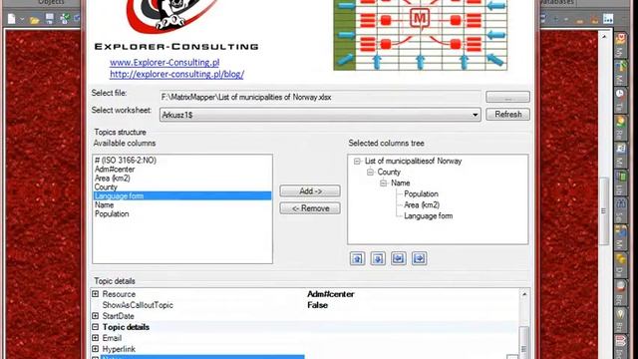Select the ShowAsCalloutTopic property row
This screenshot has width=638, height=359.
click(x=305, y=305)
